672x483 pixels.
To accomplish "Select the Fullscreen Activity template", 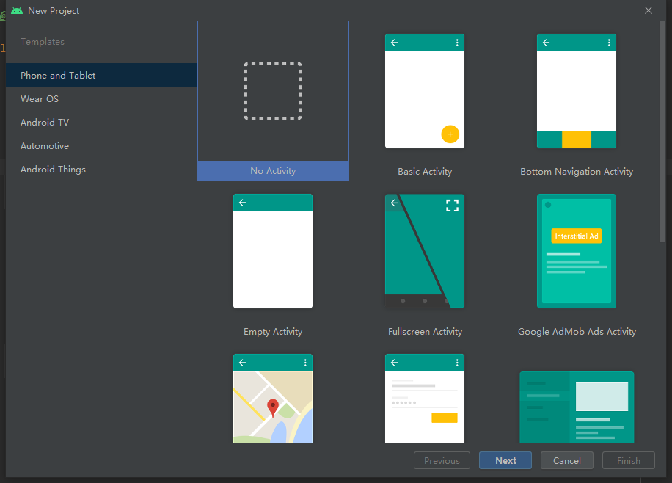I will [424, 250].
